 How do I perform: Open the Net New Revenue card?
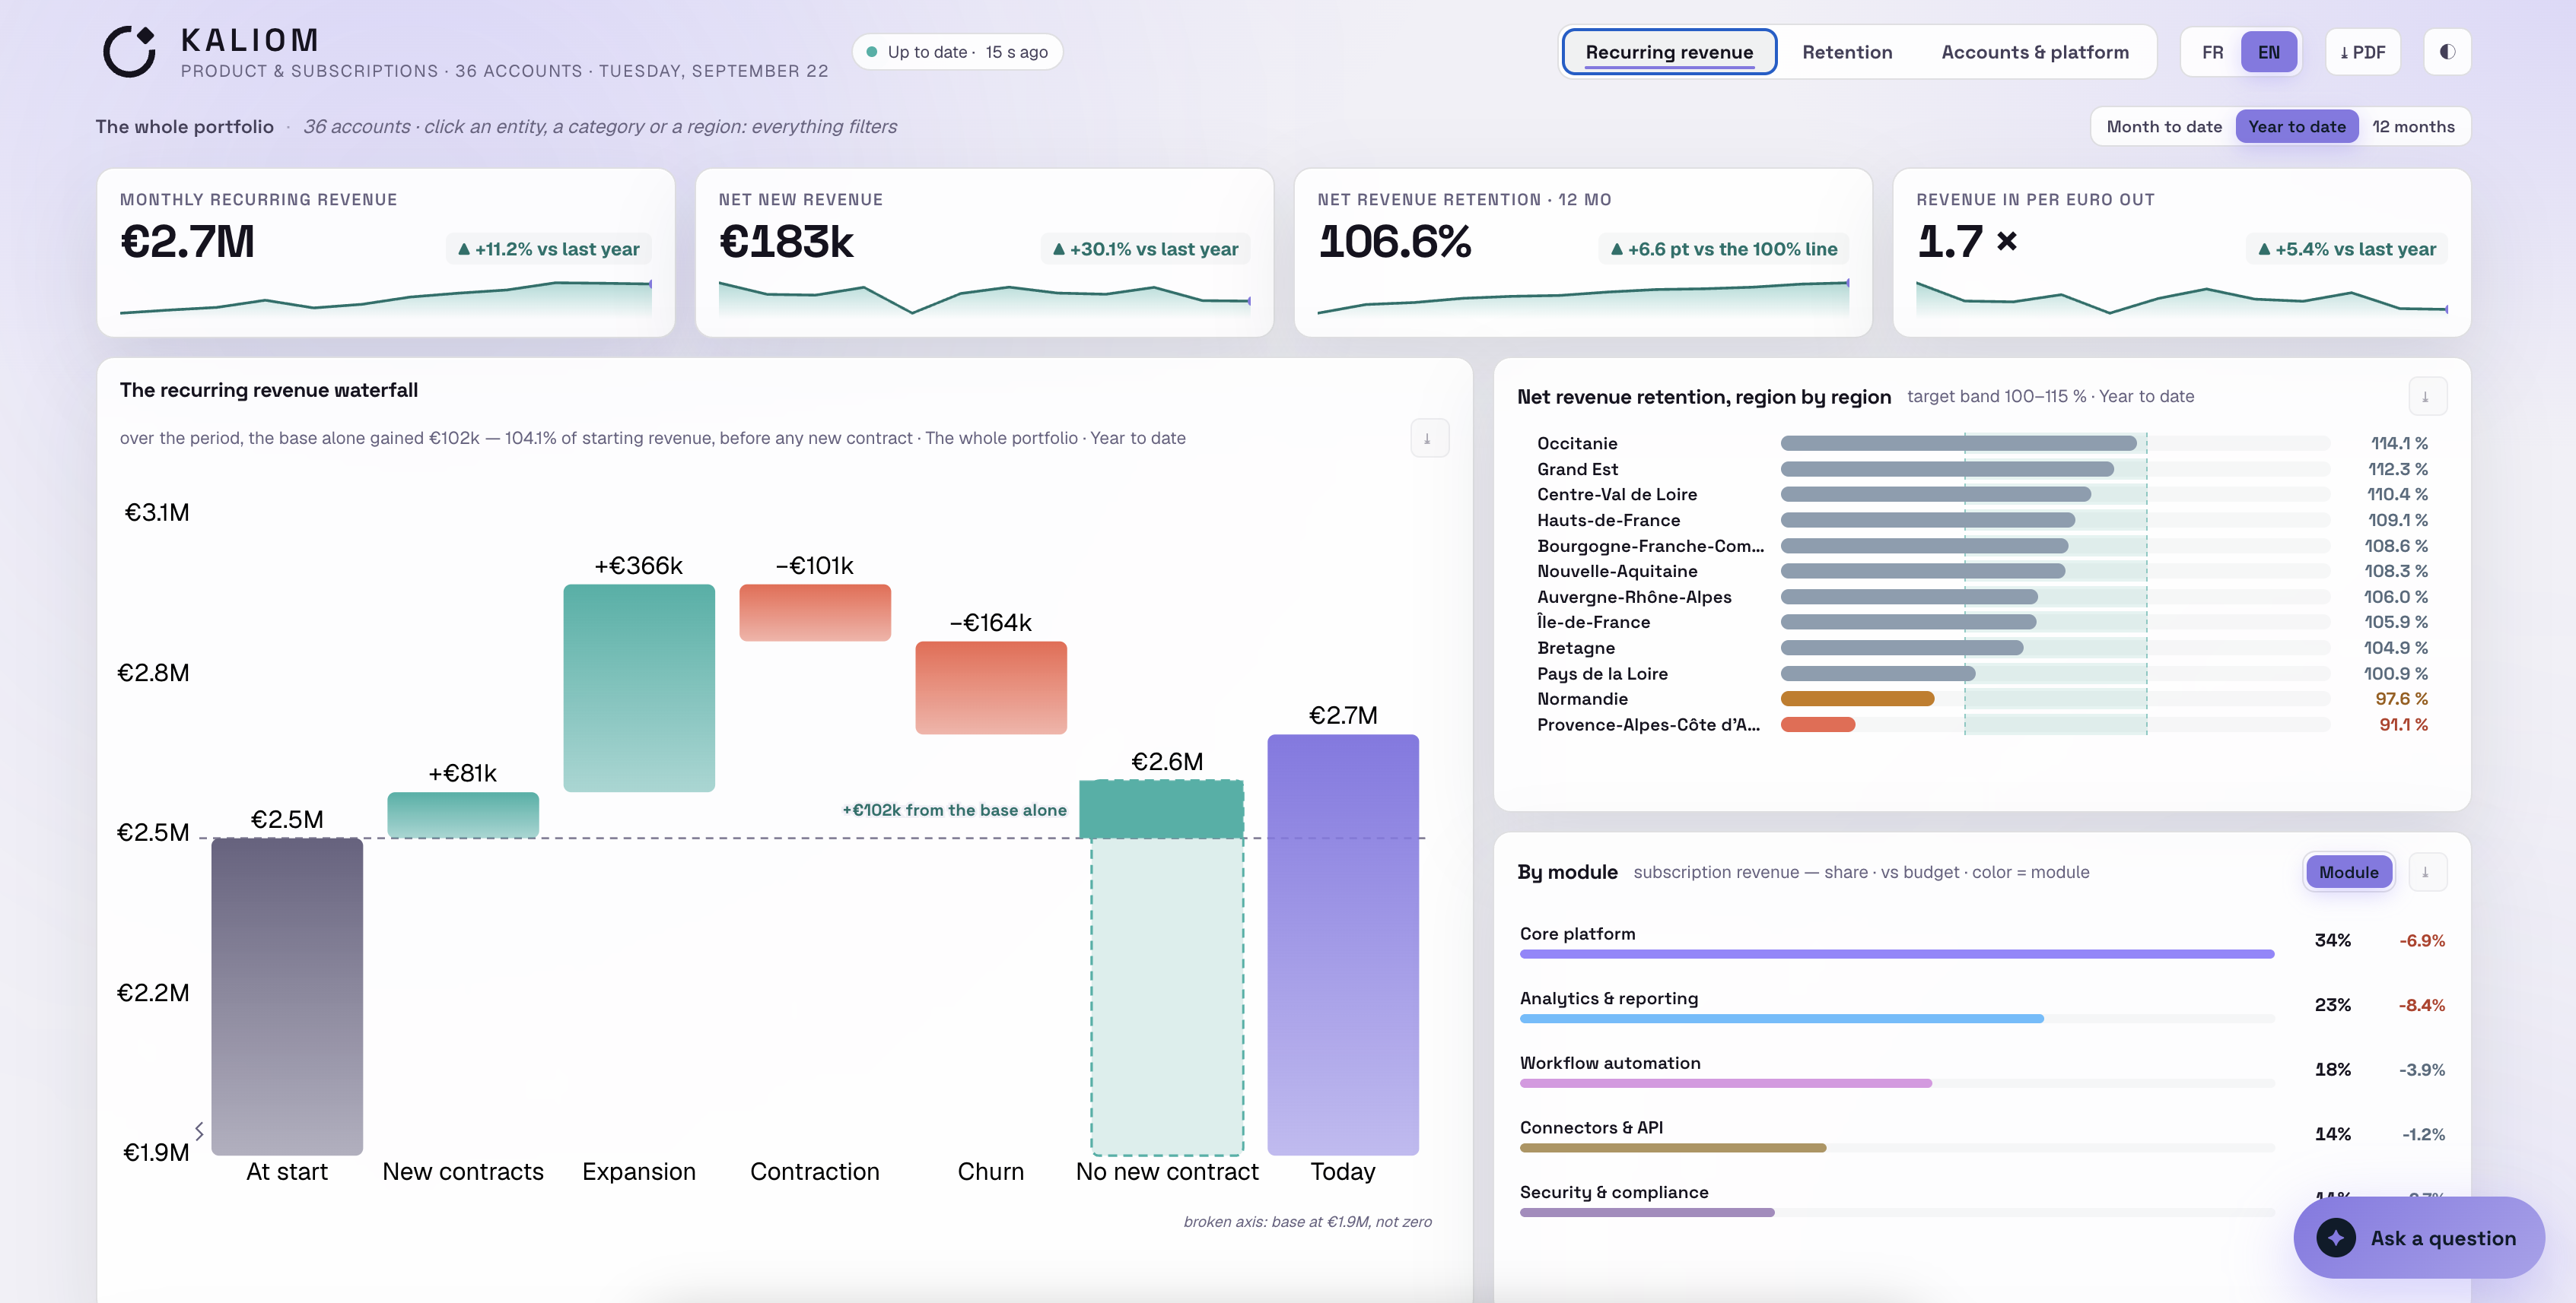(x=984, y=253)
